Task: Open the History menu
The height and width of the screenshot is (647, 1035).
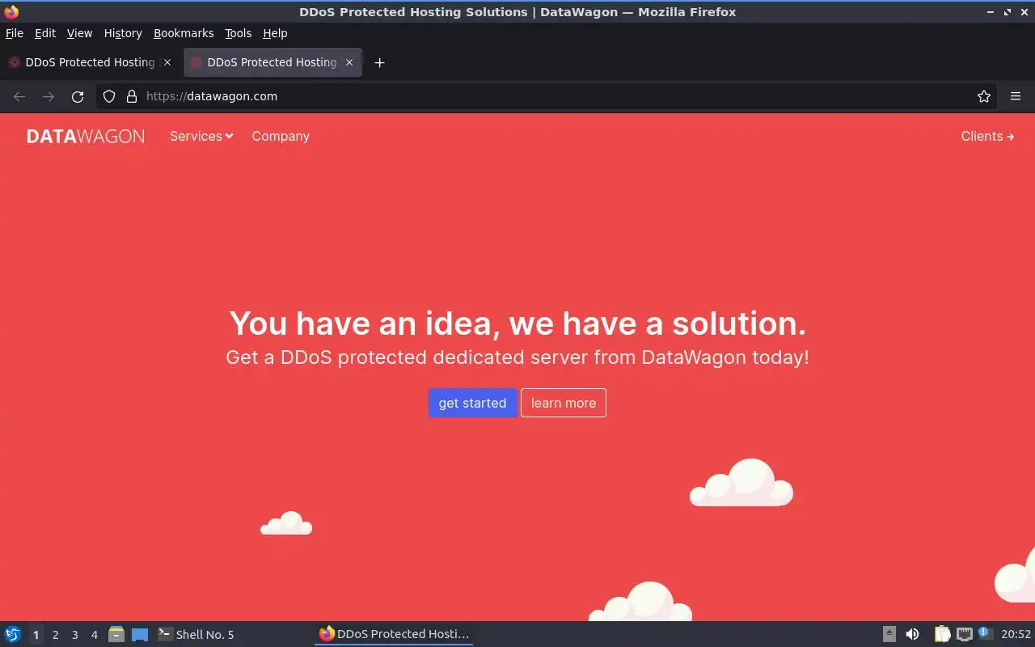Action: click(x=123, y=33)
